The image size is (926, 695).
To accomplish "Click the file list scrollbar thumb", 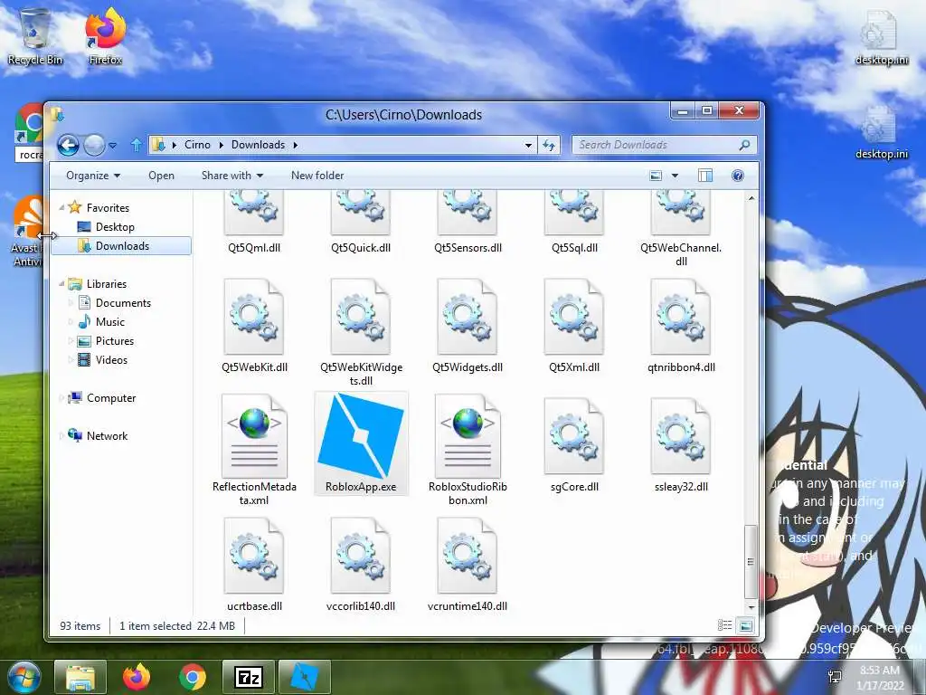I will [x=751, y=561].
